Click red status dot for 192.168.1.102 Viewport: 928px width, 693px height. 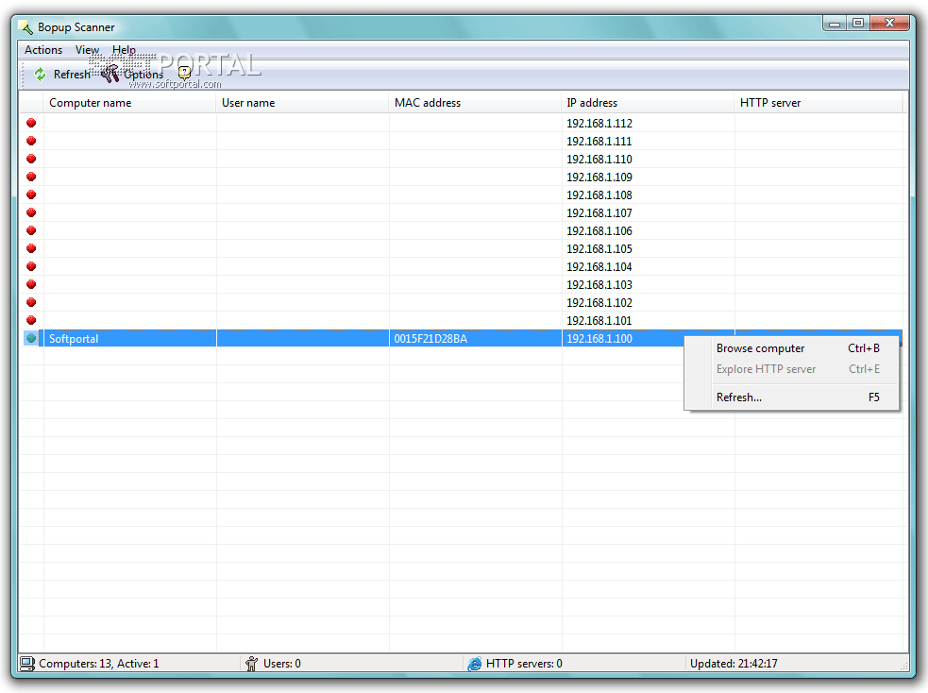31,302
